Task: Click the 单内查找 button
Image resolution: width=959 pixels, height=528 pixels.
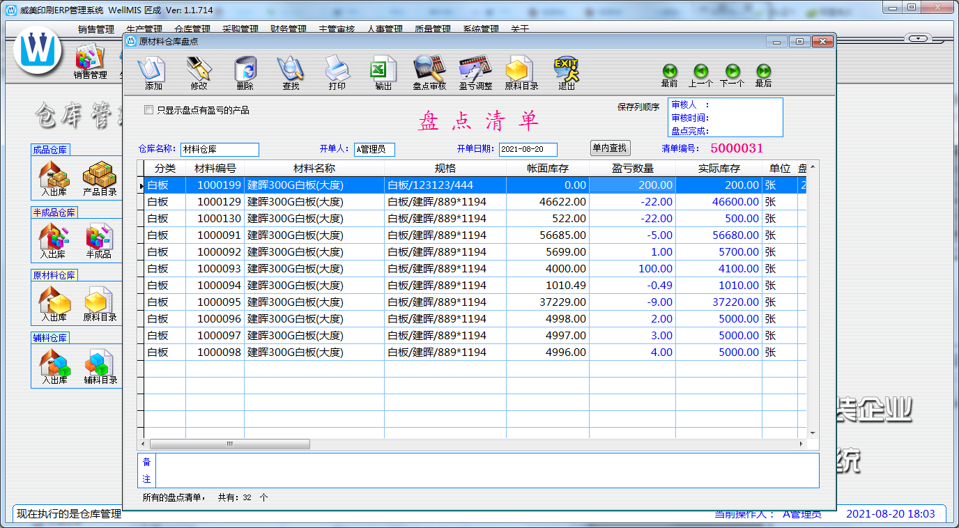Action: coord(610,148)
